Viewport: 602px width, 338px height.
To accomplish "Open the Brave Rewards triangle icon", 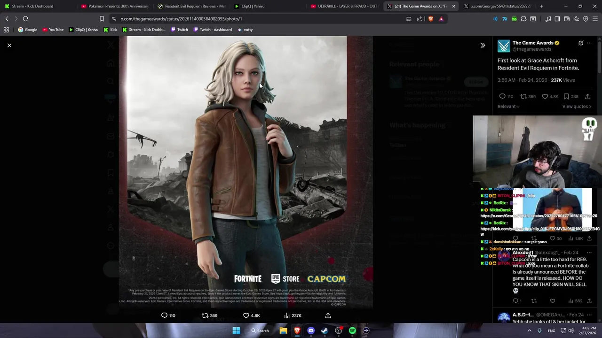I will point(441,19).
